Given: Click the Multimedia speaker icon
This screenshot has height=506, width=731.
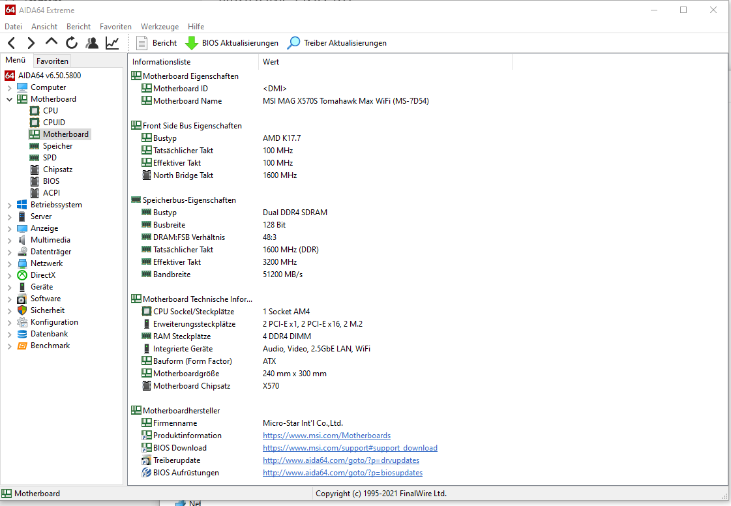Looking at the screenshot, I should point(22,240).
